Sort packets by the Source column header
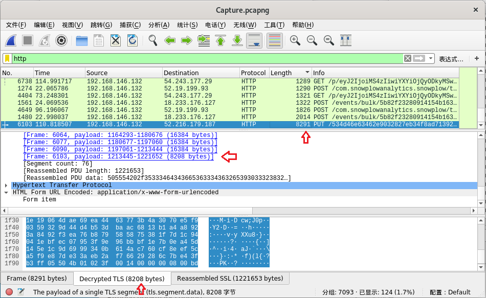The image size is (486, 298). (x=124, y=73)
